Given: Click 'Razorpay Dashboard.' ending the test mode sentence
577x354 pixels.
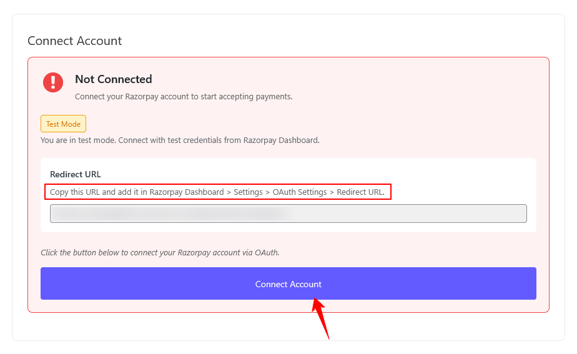Looking at the screenshot, I should point(282,140).
